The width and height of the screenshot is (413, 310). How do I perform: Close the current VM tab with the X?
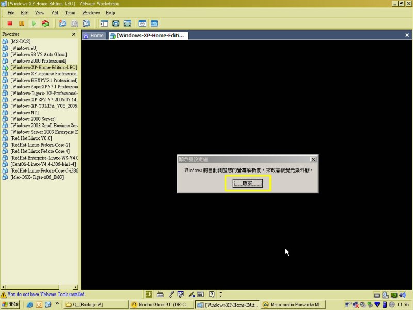tap(407, 35)
